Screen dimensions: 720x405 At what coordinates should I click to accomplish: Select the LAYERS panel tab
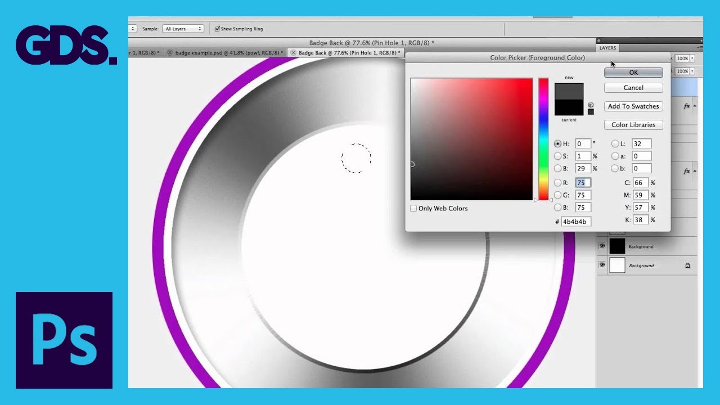607,48
